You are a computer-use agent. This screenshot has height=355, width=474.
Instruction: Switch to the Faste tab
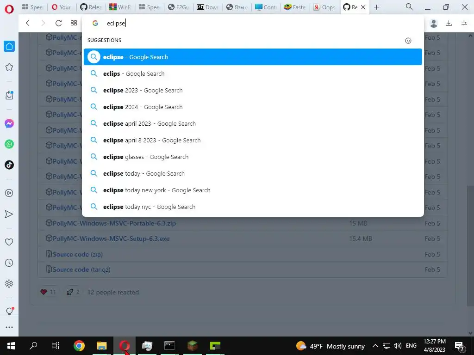pyautogui.click(x=295, y=7)
